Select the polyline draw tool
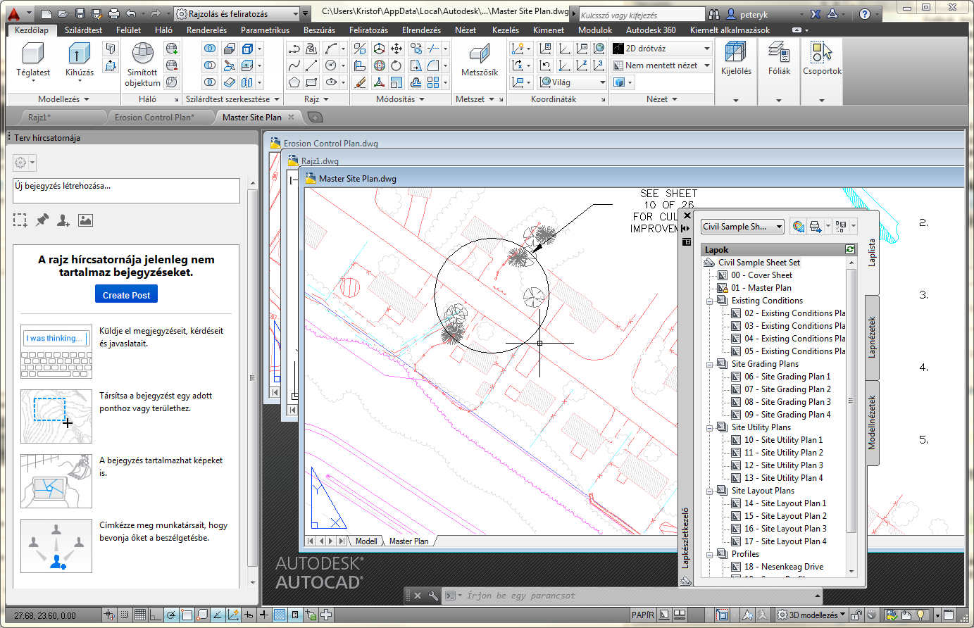The image size is (974, 628). [294, 49]
